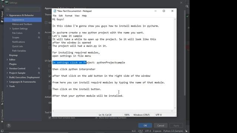The width and height of the screenshot is (237, 133).
Task: Click the Apply button in Settings
Action: (176, 126)
